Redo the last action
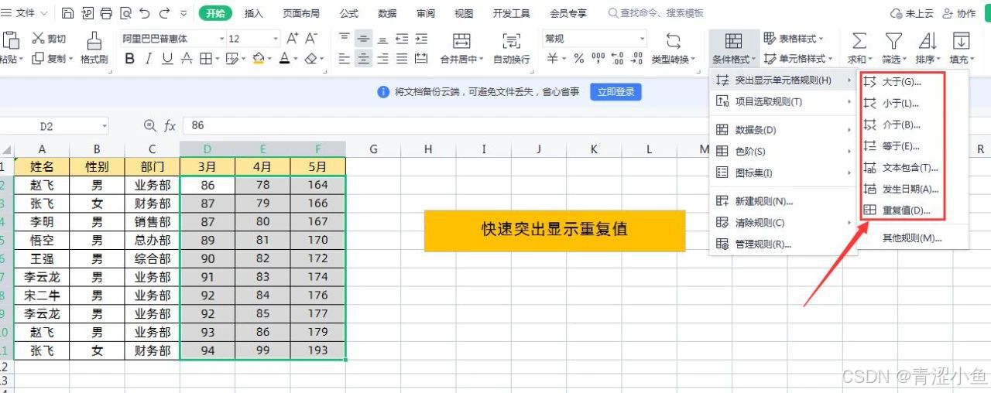This screenshot has height=393, width=991. point(164,13)
